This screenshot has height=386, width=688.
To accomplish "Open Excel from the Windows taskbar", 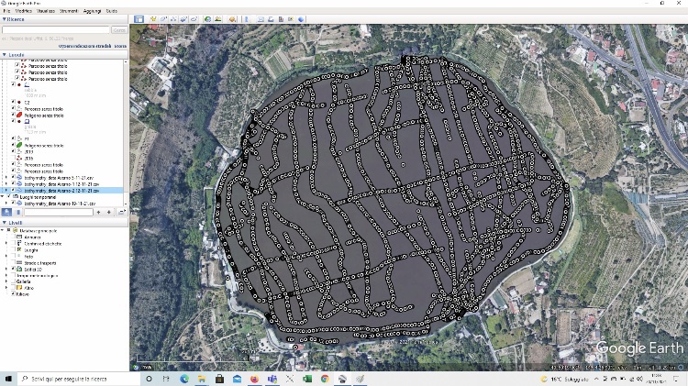I will 307,379.
